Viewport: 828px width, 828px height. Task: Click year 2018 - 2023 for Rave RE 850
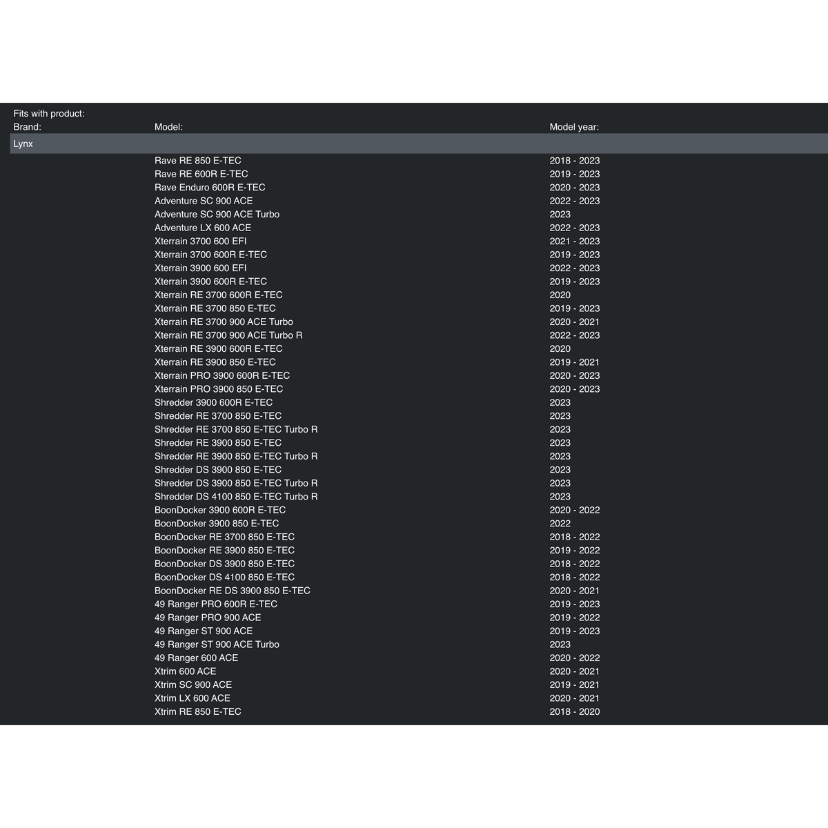(x=575, y=160)
